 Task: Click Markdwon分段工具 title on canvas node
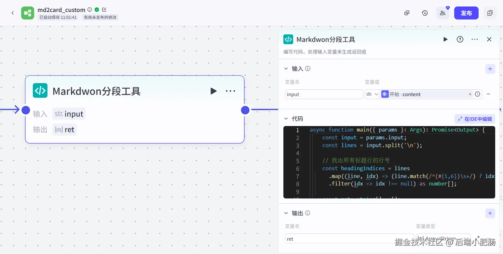(97, 91)
